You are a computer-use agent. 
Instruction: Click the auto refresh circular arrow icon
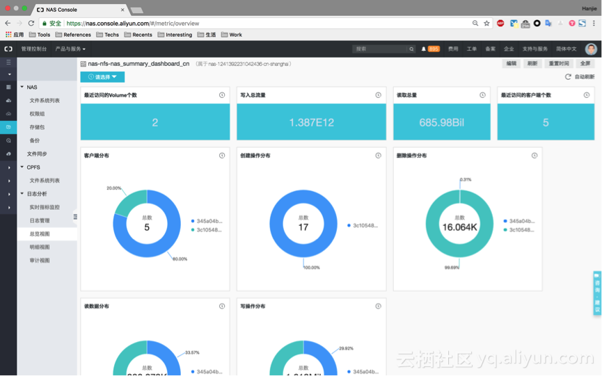[x=568, y=77]
